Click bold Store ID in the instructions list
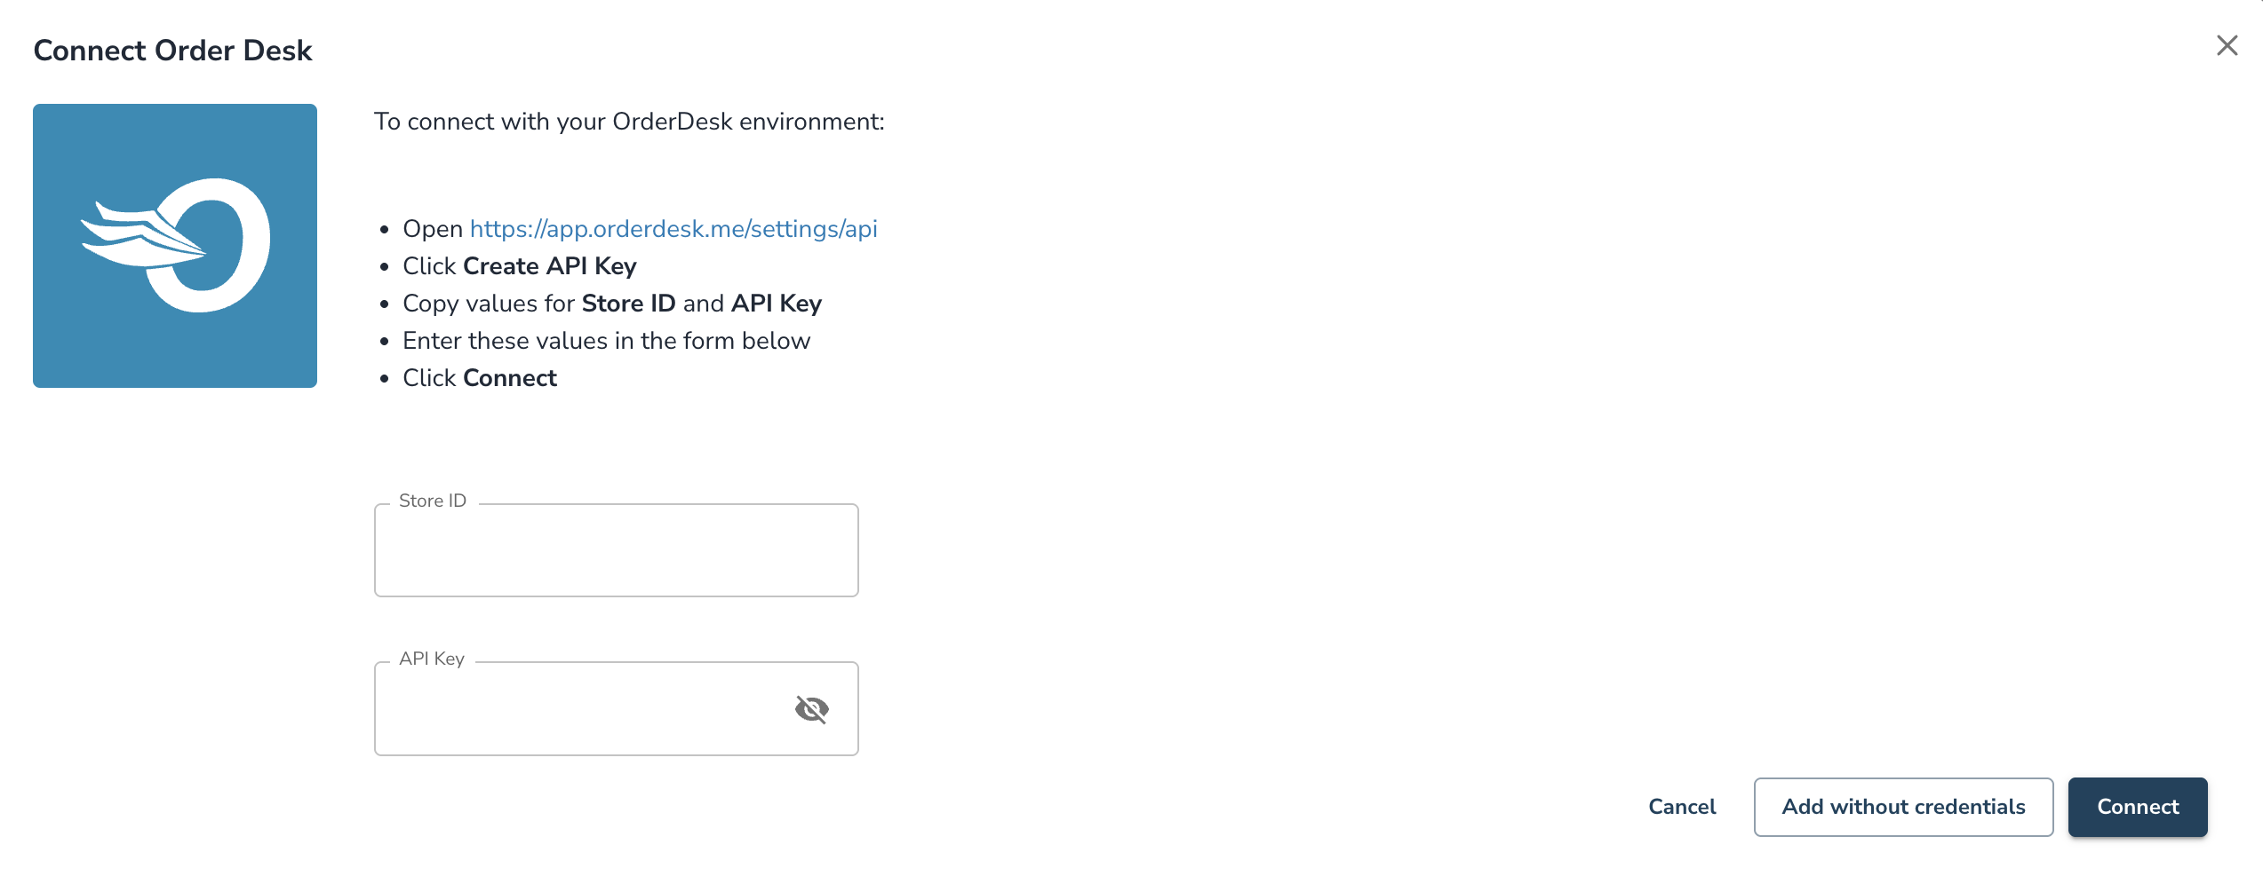2263x884 pixels. (x=628, y=304)
